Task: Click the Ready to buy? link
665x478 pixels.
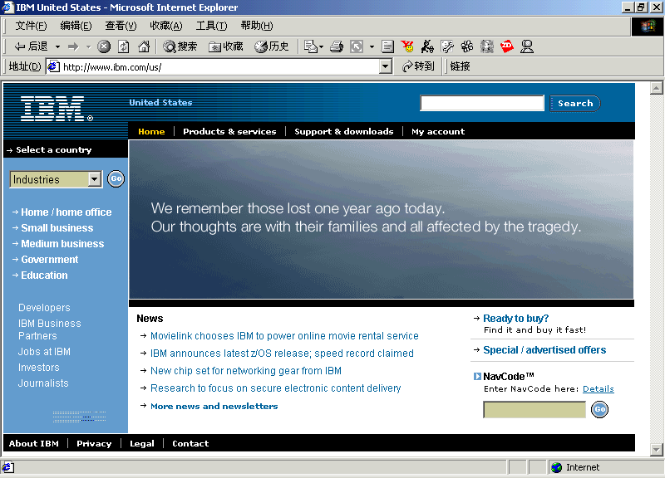Action: tap(515, 319)
